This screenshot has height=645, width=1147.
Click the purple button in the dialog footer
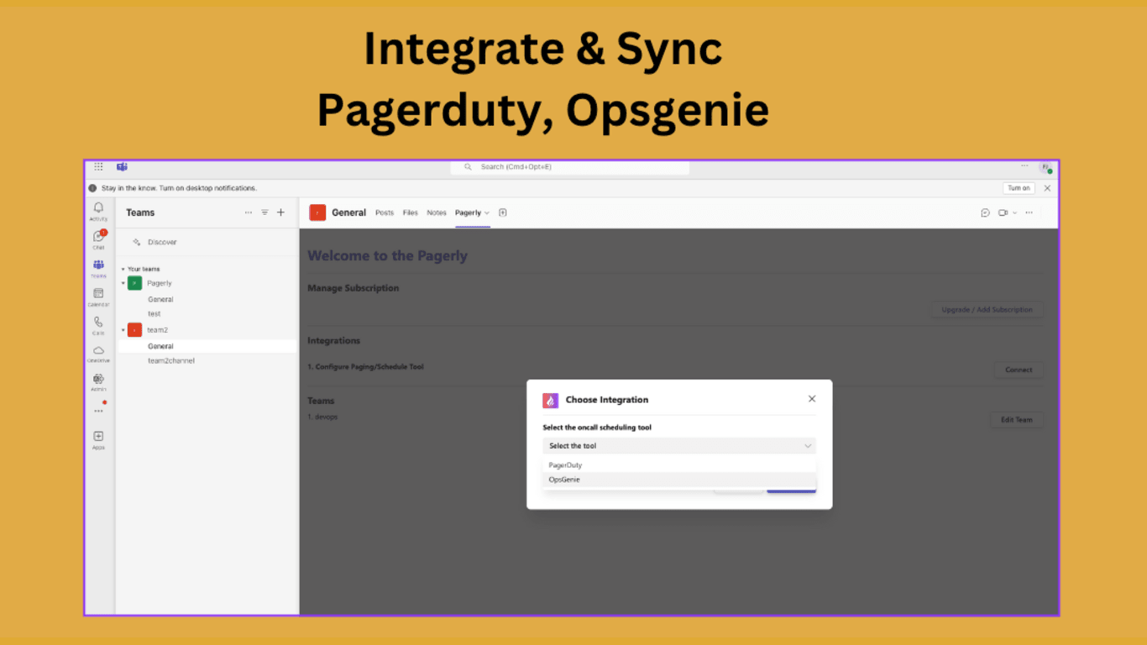point(791,489)
